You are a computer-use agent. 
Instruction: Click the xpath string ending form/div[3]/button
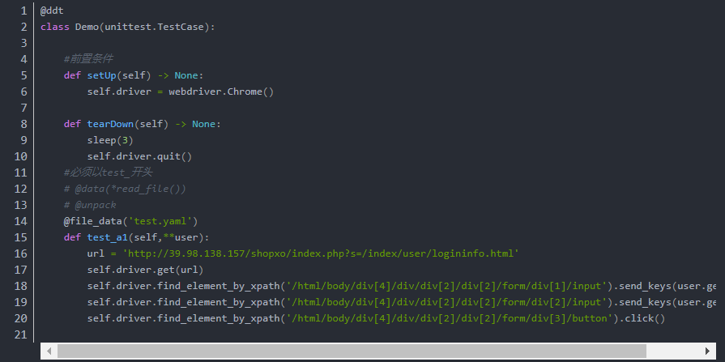pos(449,318)
